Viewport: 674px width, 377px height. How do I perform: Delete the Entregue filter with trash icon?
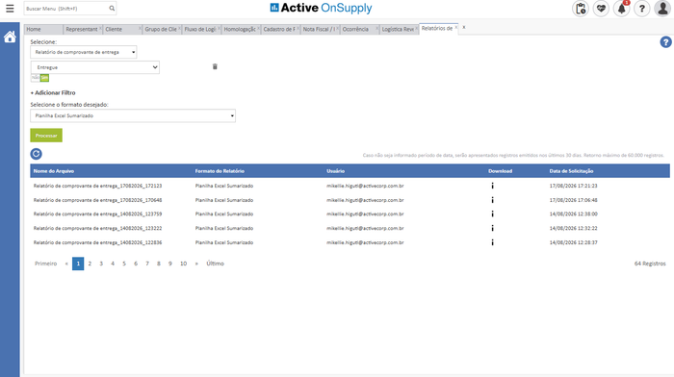pyautogui.click(x=215, y=66)
